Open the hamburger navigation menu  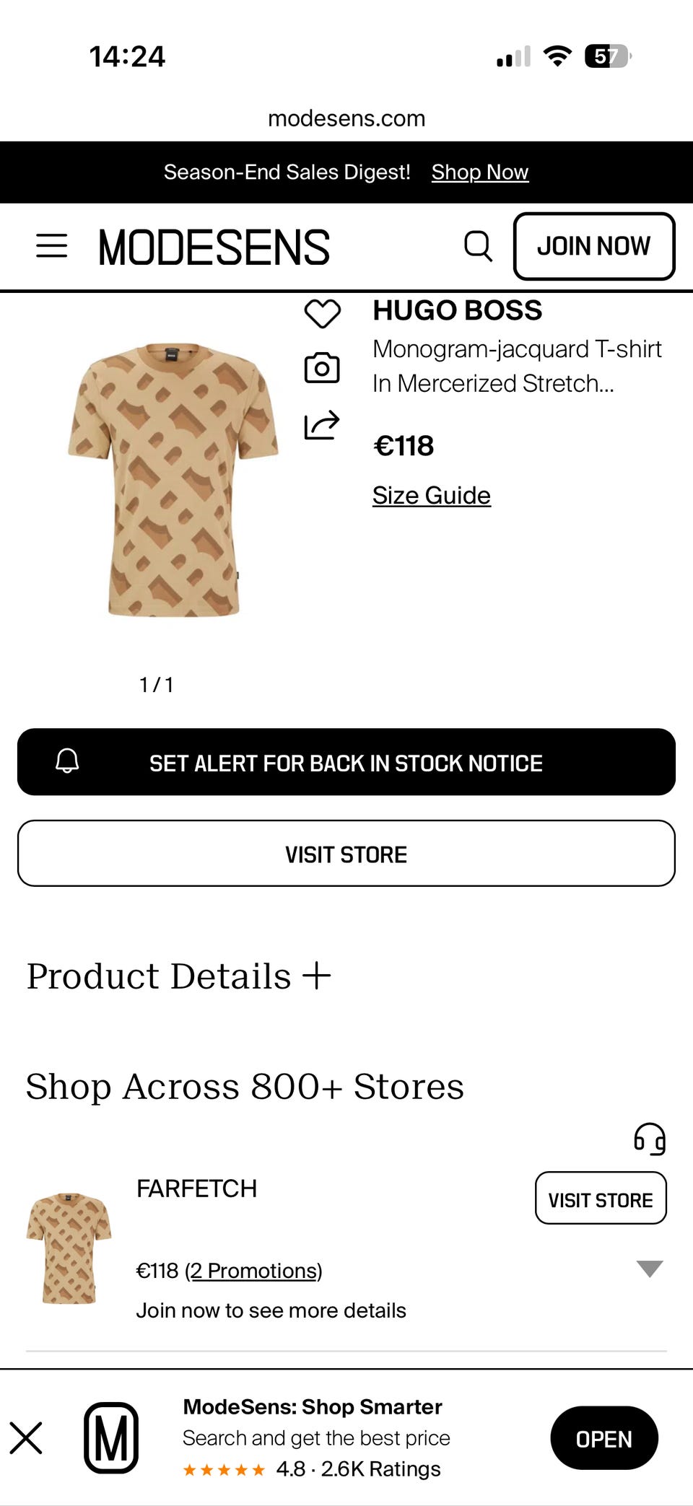52,246
